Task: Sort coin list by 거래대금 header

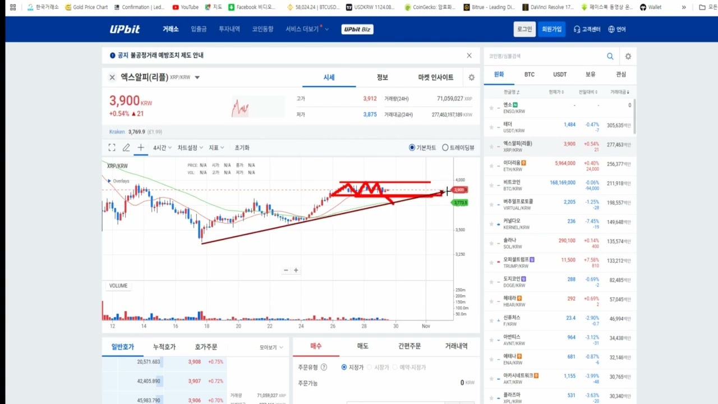Action: tap(620, 92)
